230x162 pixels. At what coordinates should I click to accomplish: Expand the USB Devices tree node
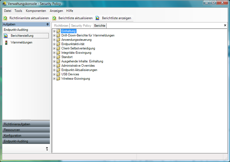[54, 74]
